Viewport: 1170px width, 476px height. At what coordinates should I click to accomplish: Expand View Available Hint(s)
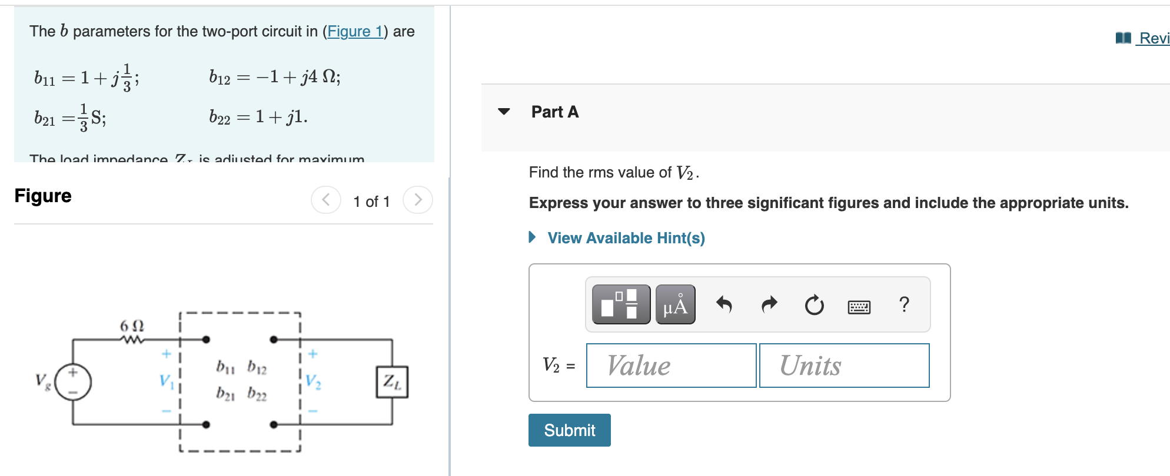626,237
